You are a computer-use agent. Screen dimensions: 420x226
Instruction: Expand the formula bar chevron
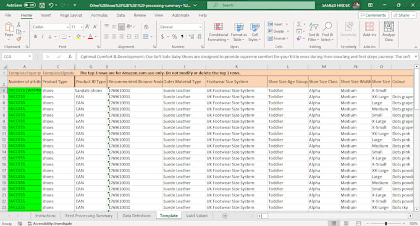click(416, 57)
